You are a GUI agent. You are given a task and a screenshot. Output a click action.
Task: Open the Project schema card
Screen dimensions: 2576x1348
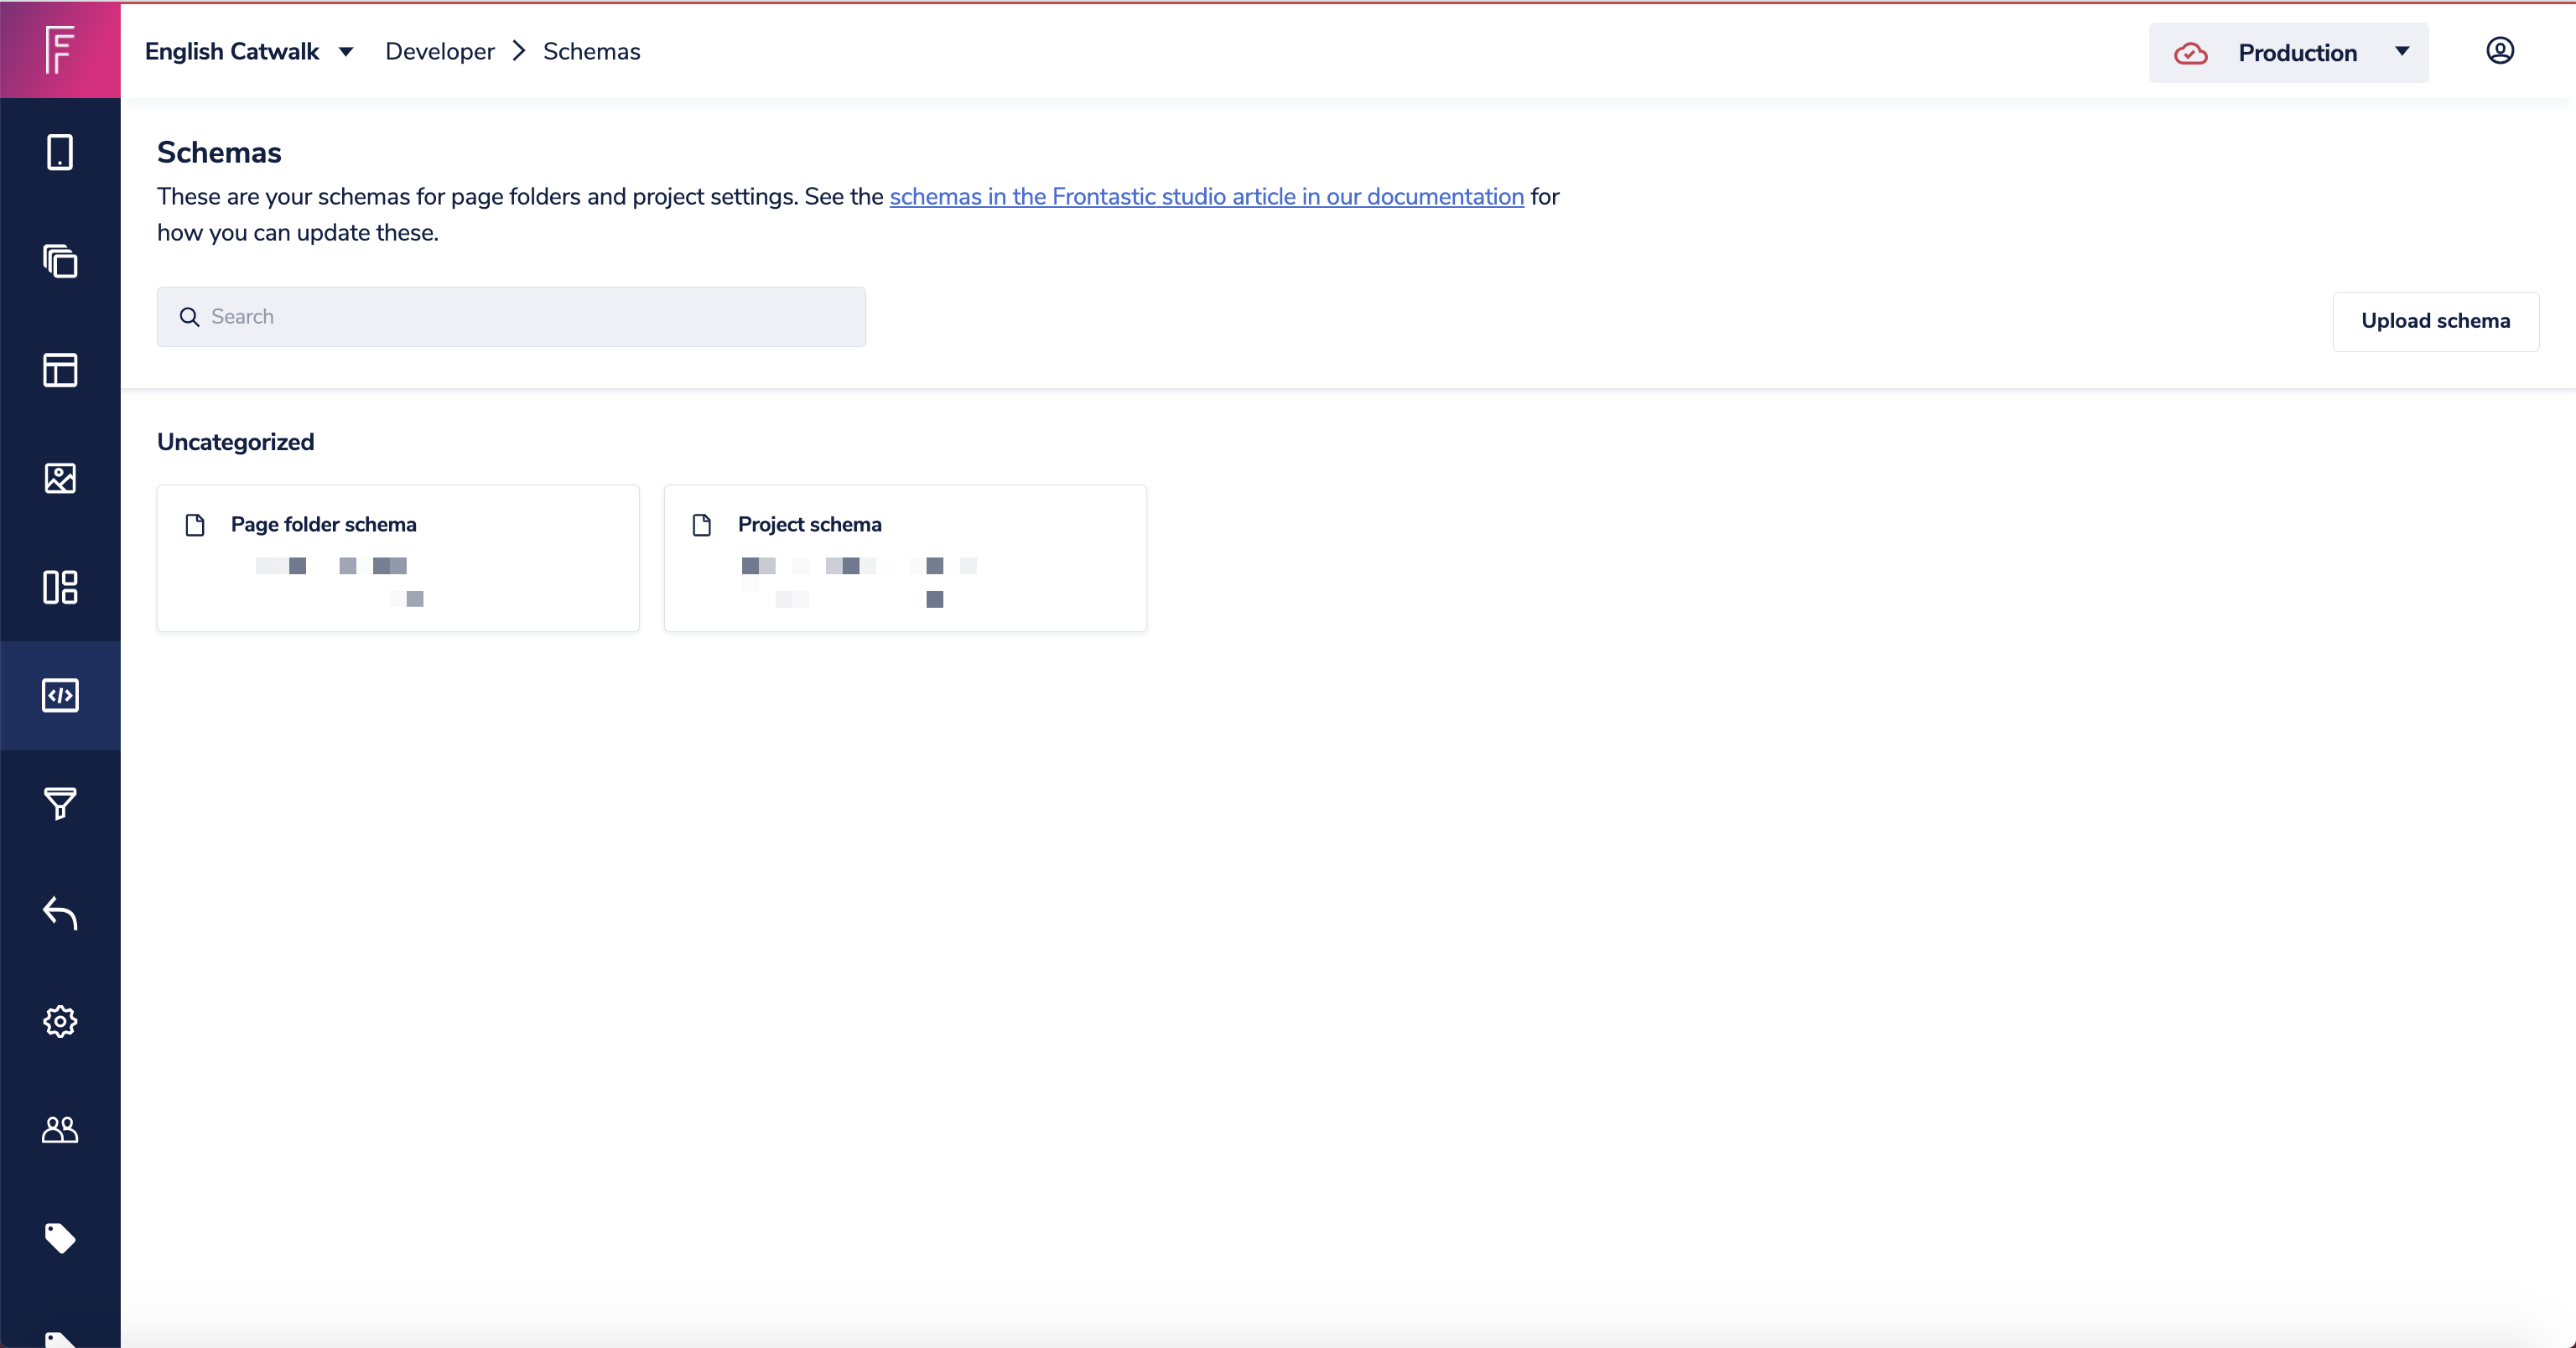coord(905,557)
